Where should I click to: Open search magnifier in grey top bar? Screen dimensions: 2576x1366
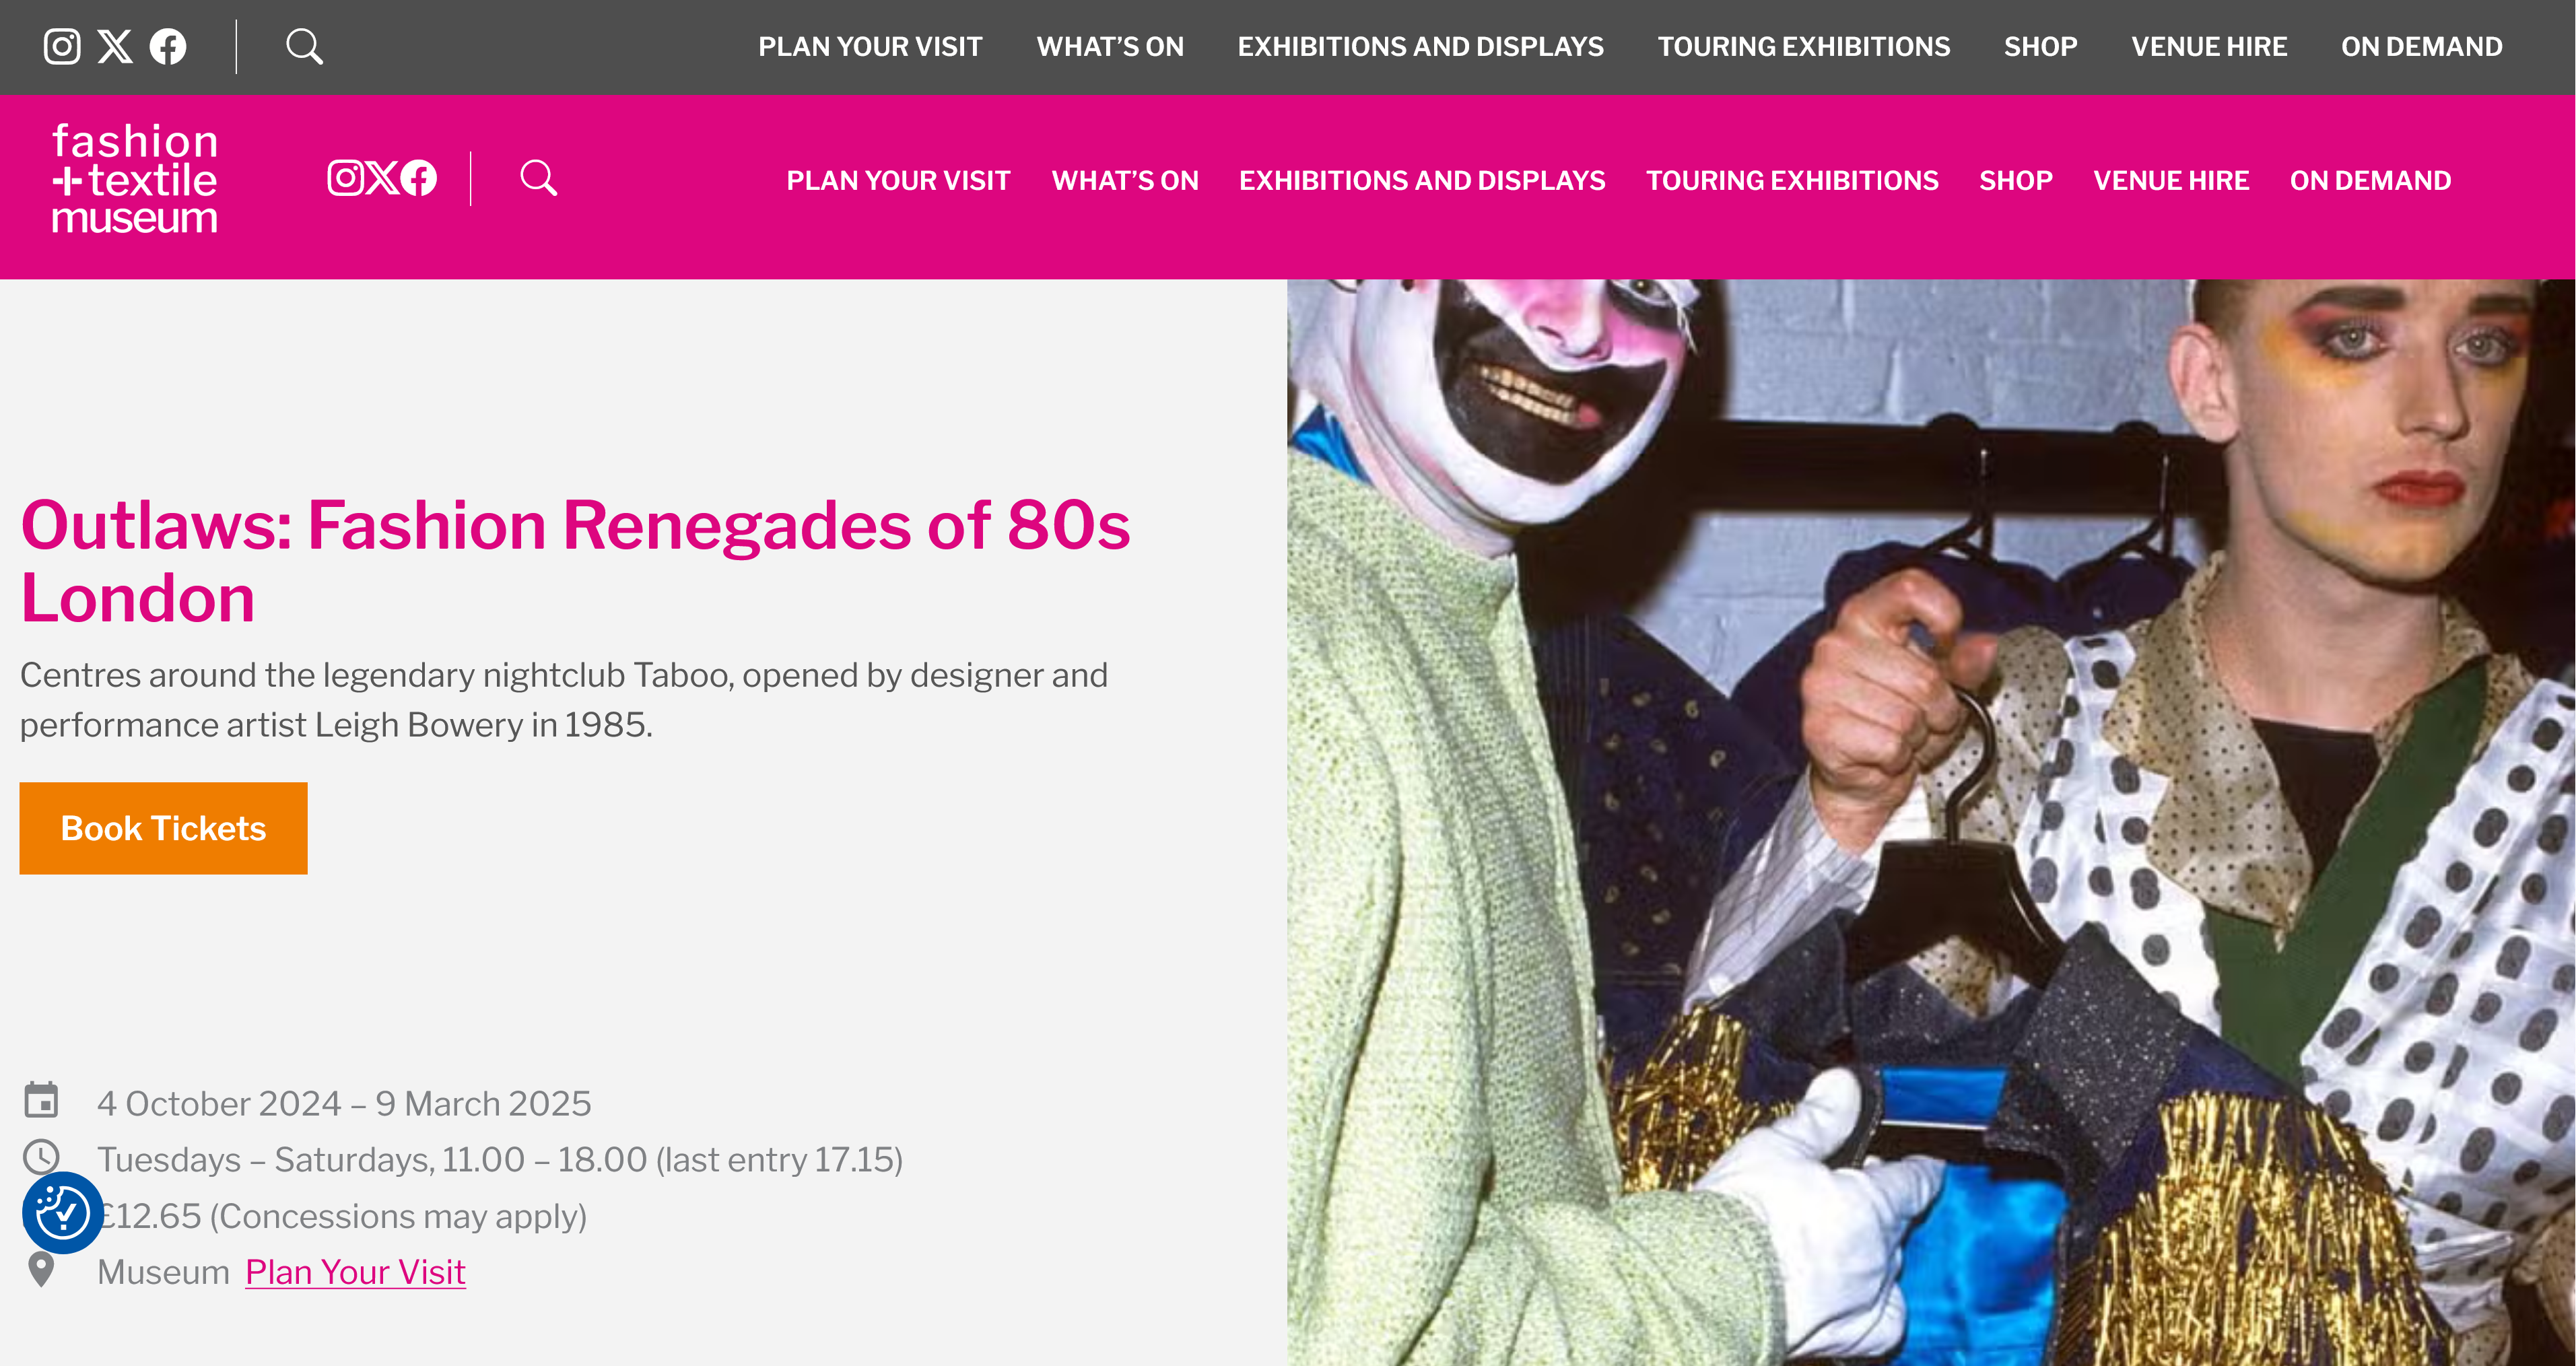click(x=304, y=46)
